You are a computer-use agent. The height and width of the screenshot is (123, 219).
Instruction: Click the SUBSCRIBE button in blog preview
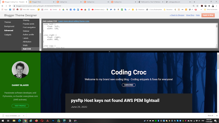pyautogui.click(x=129, y=85)
